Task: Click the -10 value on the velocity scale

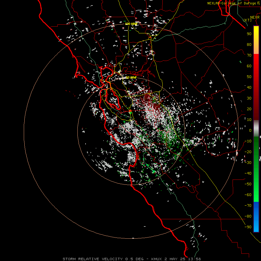Action: pyautogui.click(x=248, y=141)
